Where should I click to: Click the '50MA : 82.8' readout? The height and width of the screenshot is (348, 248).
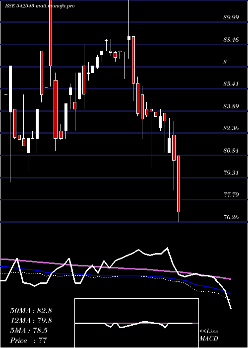(x=31, y=311)
